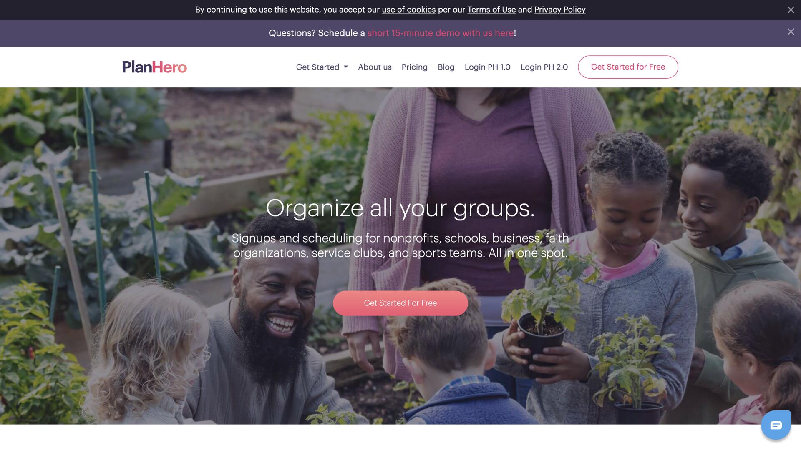Expand the Get Started dropdown arrow
This screenshot has width=801, height=450.
346,67
